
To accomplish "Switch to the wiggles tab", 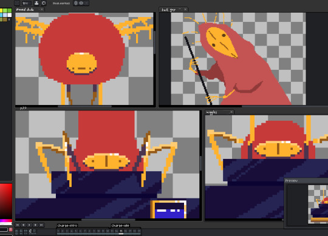I will coord(212,112).
